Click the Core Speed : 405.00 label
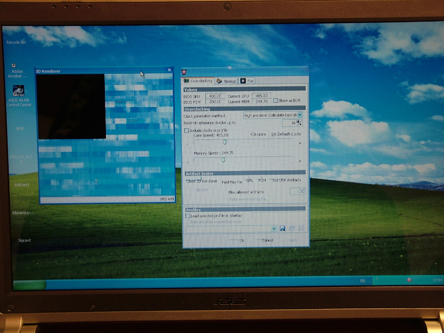The height and width of the screenshot is (333, 444). pyautogui.click(x=211, y=135)
